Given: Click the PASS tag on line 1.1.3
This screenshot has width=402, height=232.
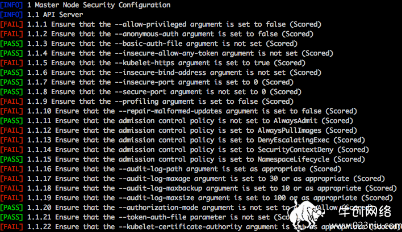Looking at the screenshot, I should pyautogui.click(x=11, y=44).
